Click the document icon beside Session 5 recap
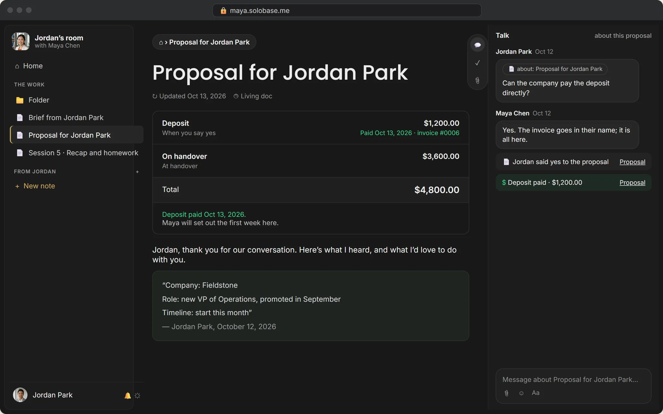The height and width of the screenshot is (414, 663). [20, 153]
